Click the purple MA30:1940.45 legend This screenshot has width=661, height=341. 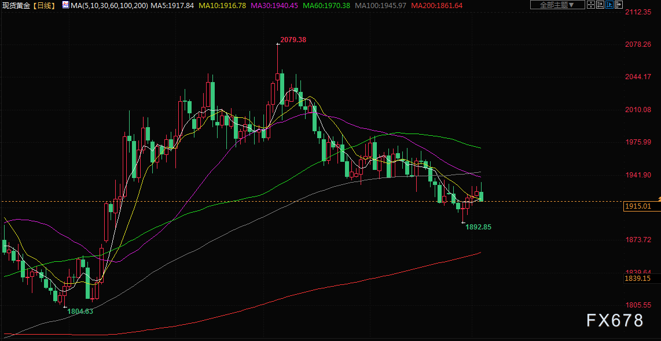(274, 5)
